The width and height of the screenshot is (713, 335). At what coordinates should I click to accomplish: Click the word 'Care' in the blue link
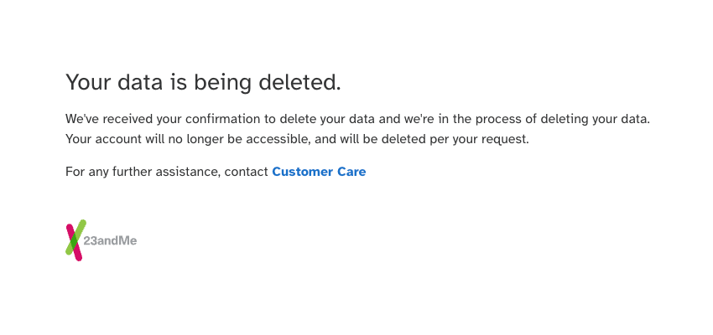point(351,172)
